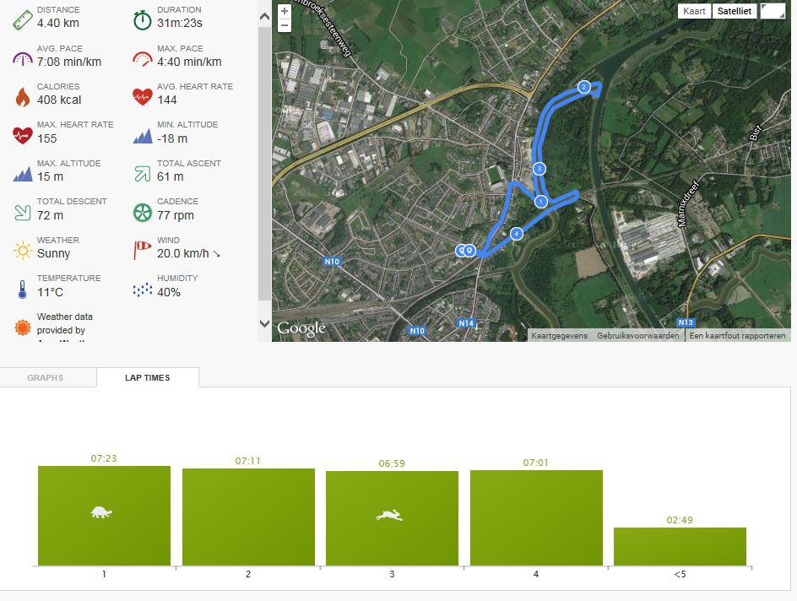This screenshot has height=601, width=797.
Task: Click the fastest lap 3 bar
Action: 392,517
